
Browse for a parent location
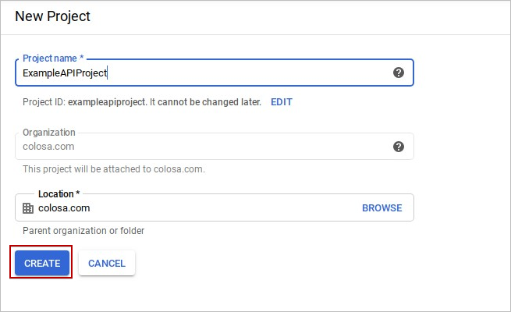click(381, 208)
